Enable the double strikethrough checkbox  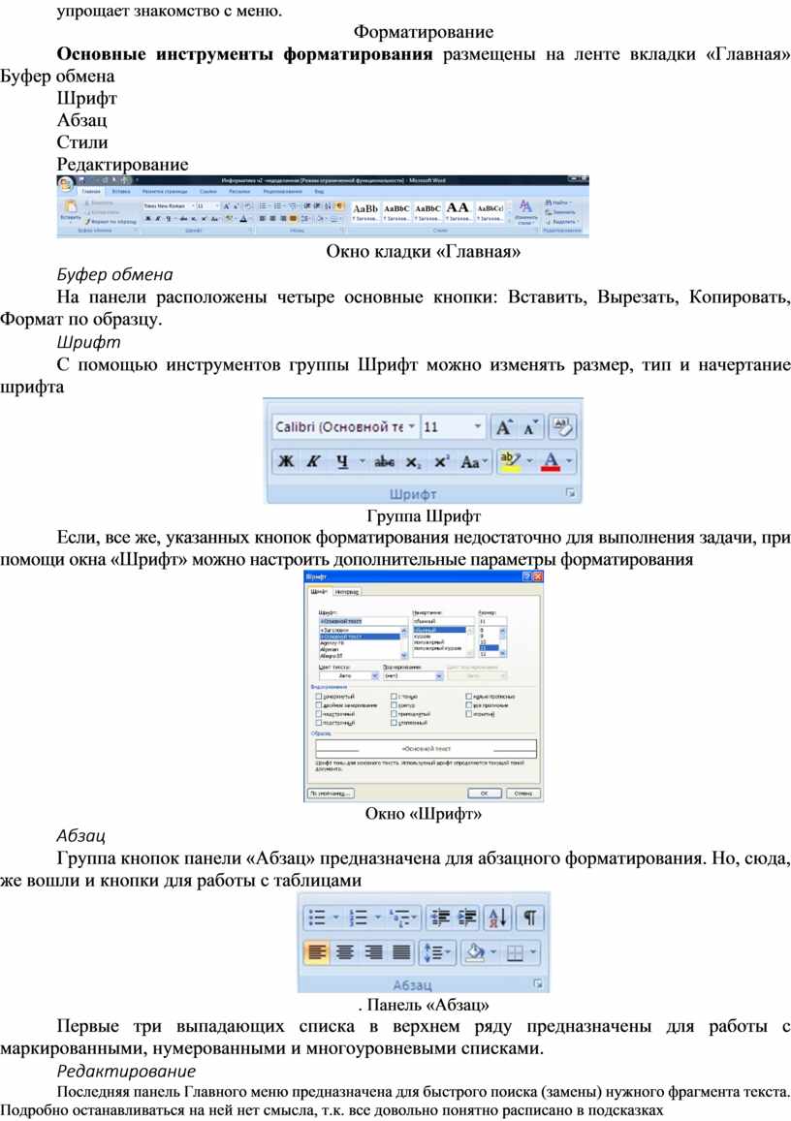click(x=318, y=705)
